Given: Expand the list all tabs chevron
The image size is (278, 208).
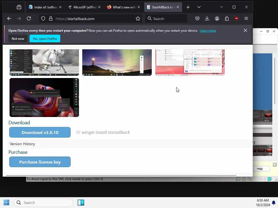Looking at the screenshot, I should [199, 7].
